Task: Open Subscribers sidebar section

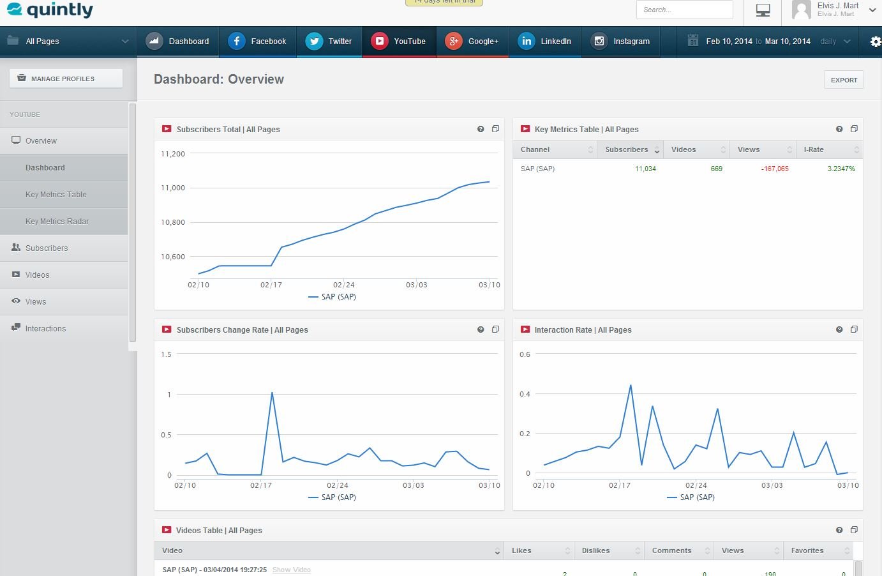Action: tap(64, 248)
